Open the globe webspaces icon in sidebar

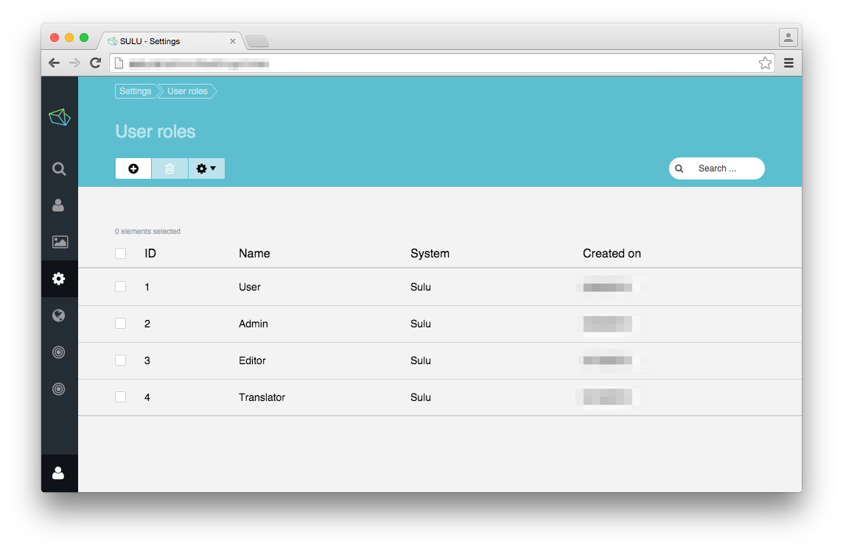click(x=59, y=316)
